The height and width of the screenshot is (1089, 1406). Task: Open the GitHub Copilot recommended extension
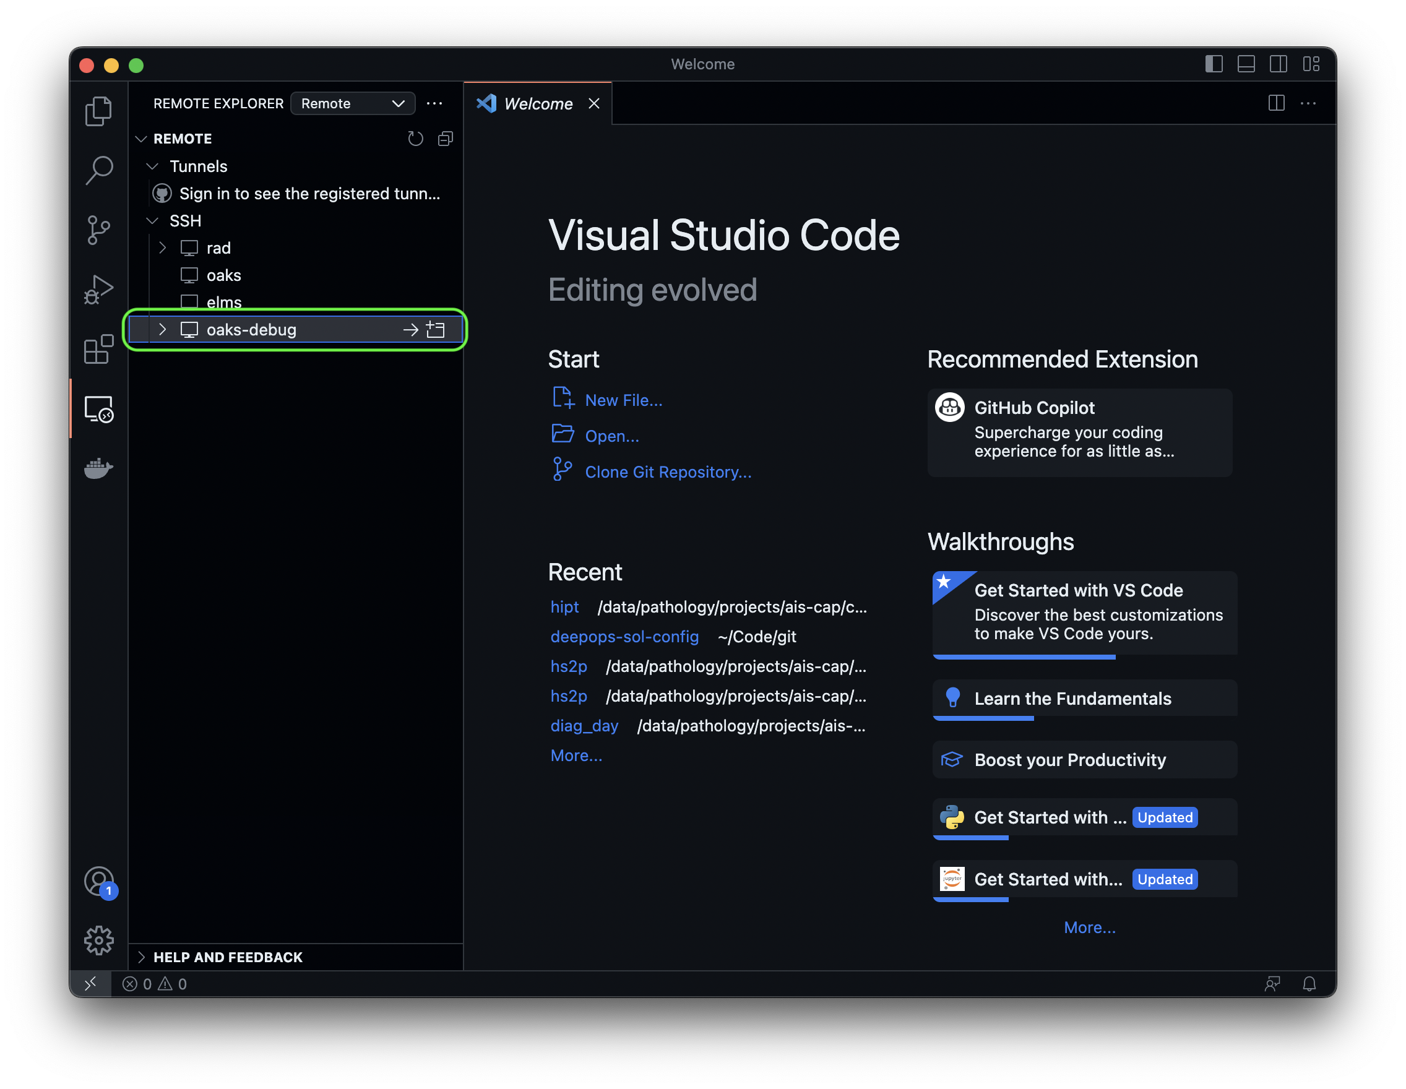click(1080, 432)
